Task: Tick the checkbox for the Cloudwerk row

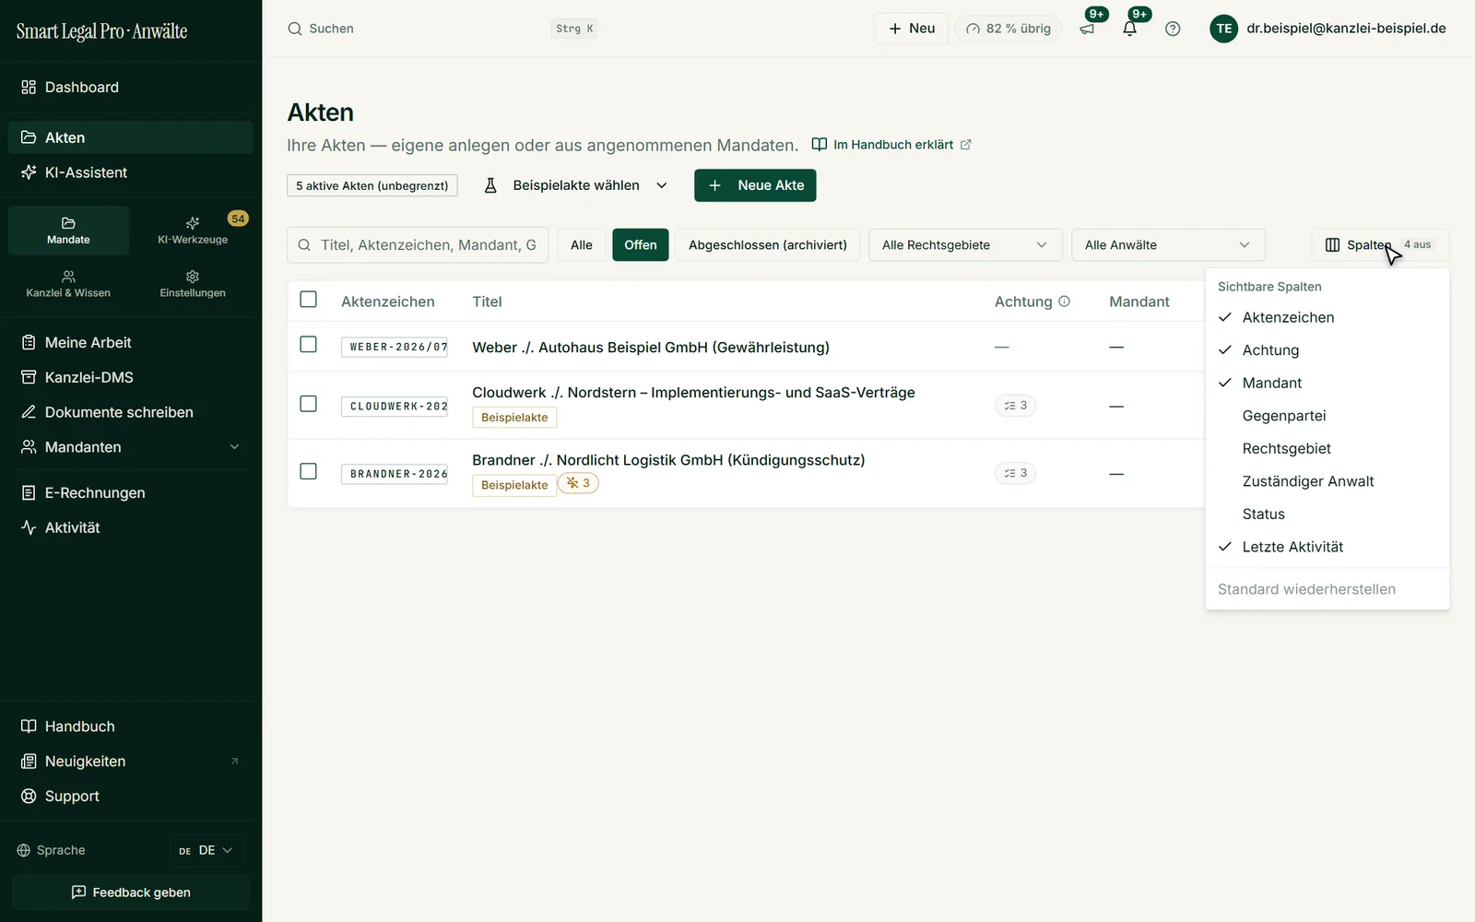Action: 309,404
